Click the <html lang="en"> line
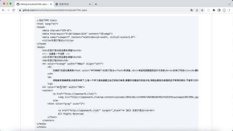This screenshot has width=233, height=131. tap(48, 24)
